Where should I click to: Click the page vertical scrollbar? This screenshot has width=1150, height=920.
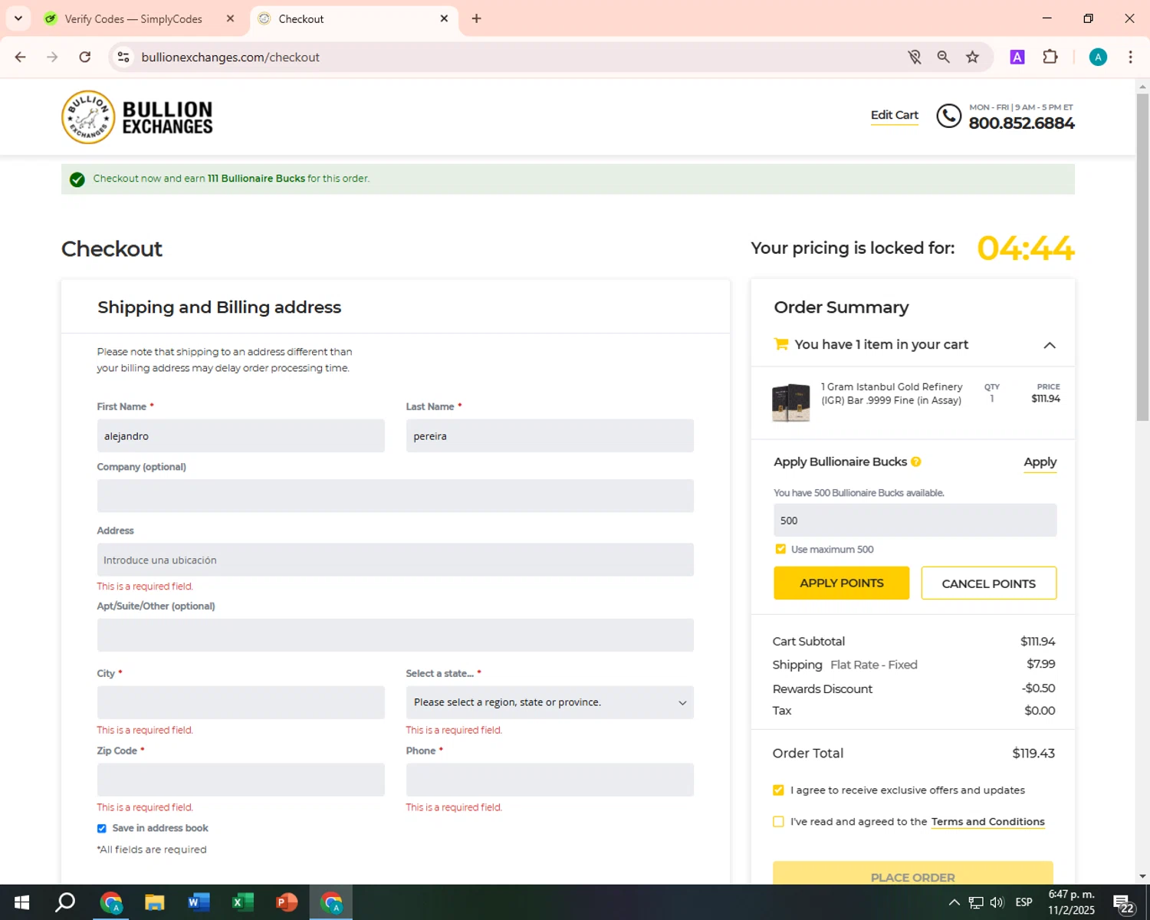tap(1142, 257)
